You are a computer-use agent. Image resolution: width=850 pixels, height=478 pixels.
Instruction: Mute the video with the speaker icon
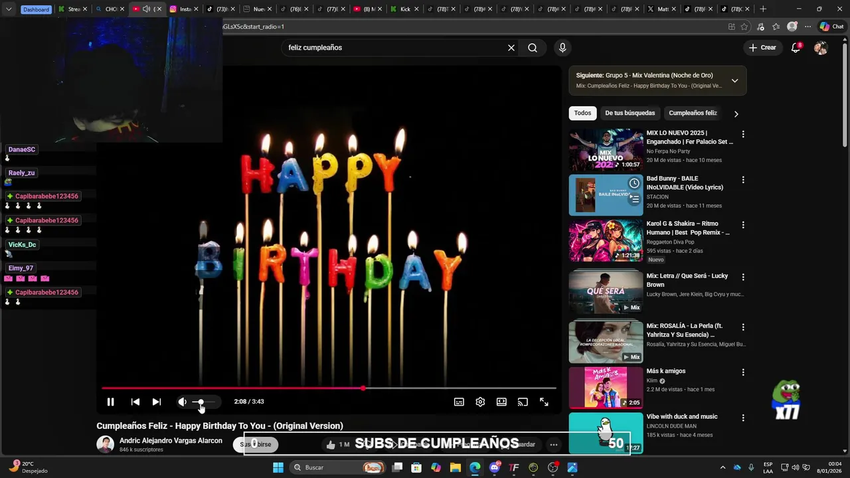click(x=182, y=402)
